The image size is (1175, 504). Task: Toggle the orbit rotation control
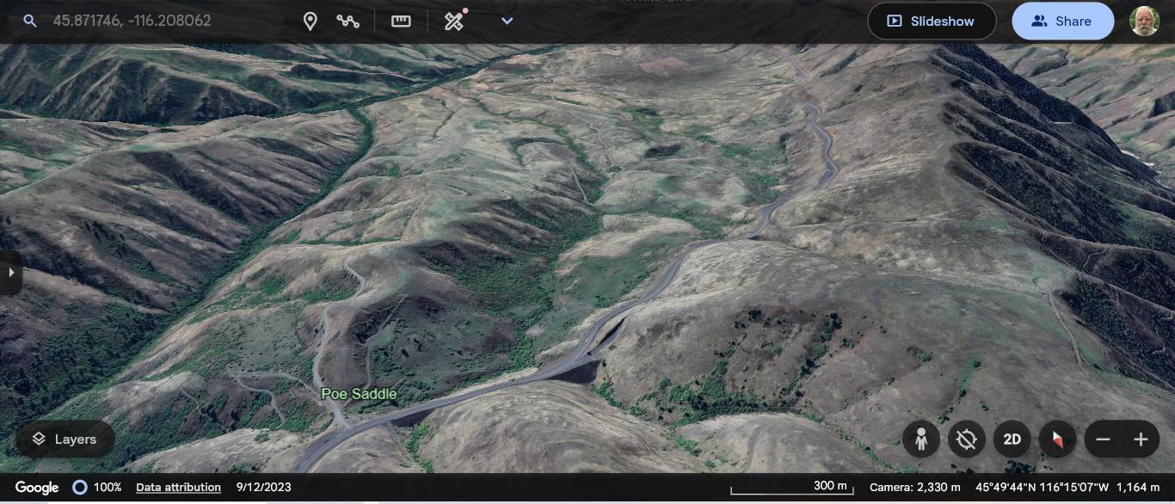coord(967,439)
